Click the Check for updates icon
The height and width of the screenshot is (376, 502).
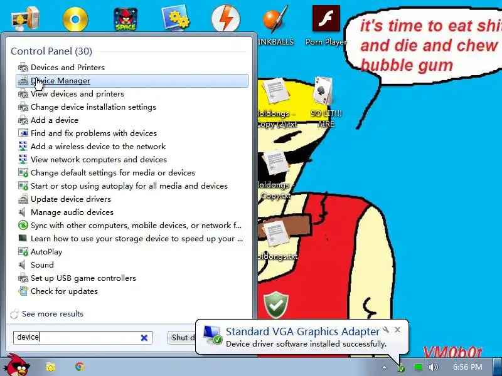pyautogui.click(x=23, y=291)
